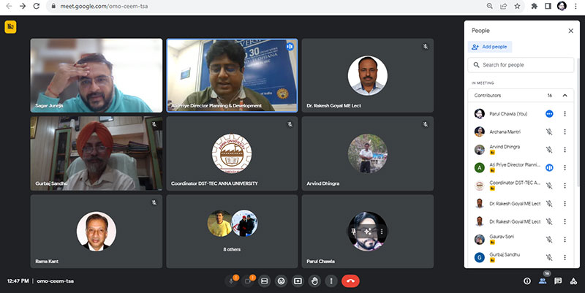Click the Present now screen share icon
Image resolution: width=585 pixels, height=293 pixels.
coord(298,280)
